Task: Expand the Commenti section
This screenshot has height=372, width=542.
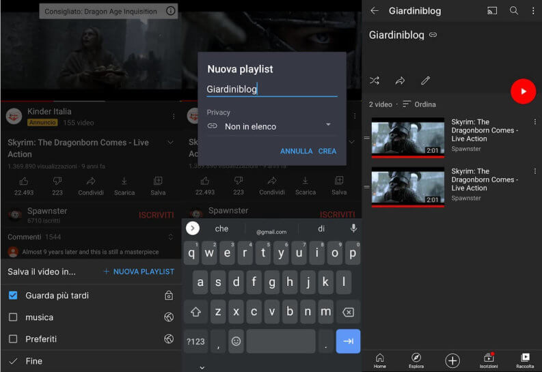Action: click(170, 237)
